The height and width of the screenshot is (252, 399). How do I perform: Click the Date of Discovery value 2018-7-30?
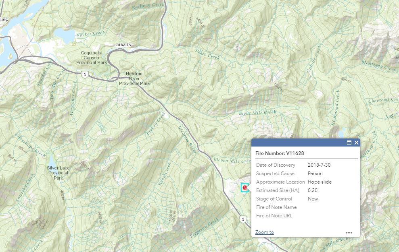pos(319,165)
